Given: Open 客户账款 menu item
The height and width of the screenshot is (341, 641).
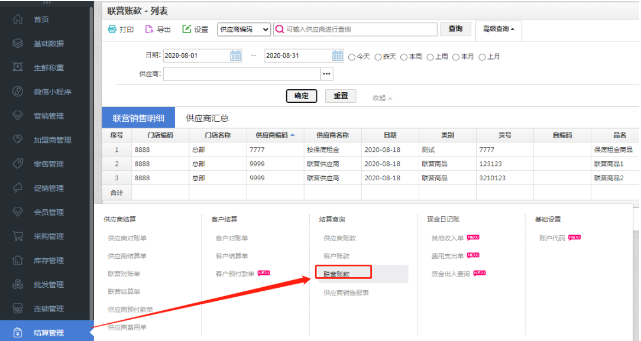Looking at the screenshot, I should click(x=336, y=256).
